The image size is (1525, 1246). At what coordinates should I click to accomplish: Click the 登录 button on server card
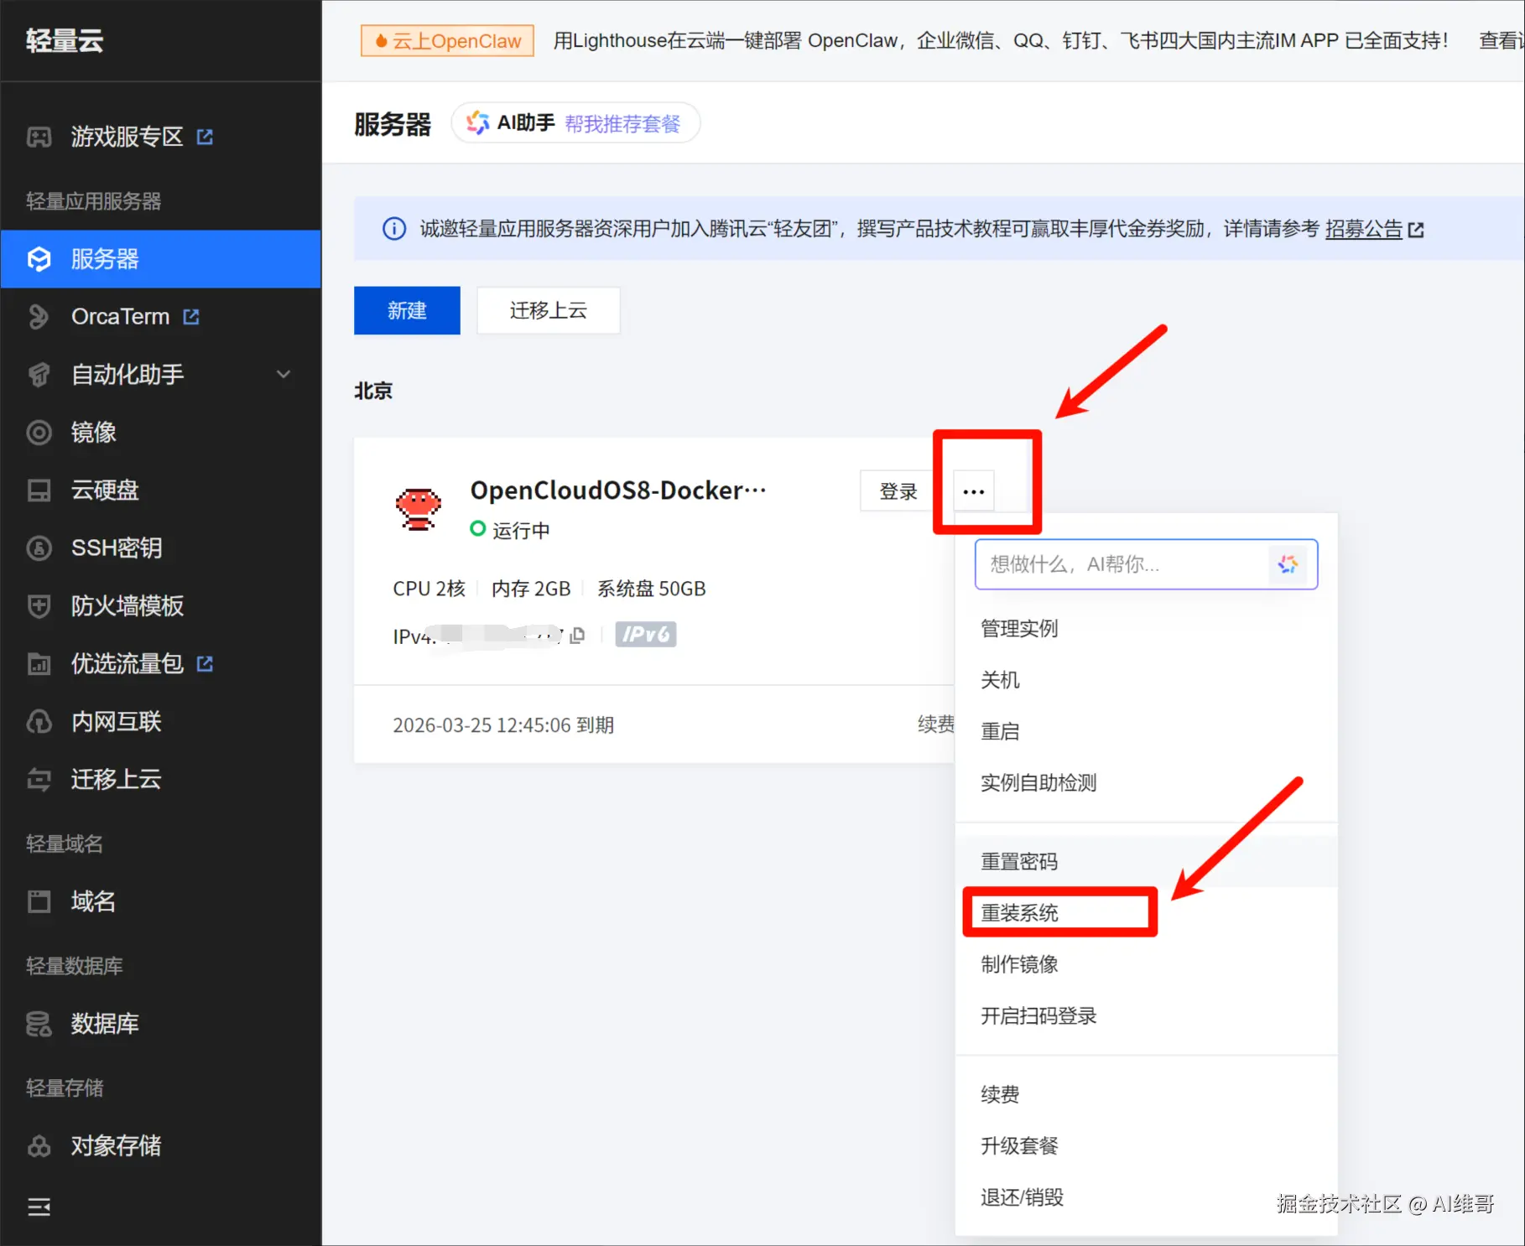pos(898,491)
